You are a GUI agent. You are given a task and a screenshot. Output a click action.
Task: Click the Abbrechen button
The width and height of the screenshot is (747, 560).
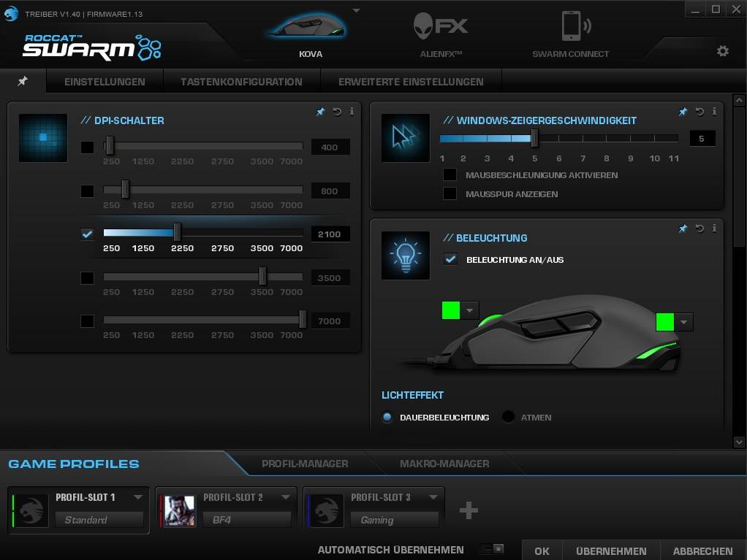click(702, 551)
